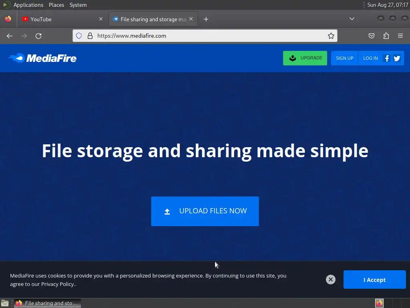Accept cookies with I Accept button
Viewport: 410px width, 308px height.
(x=374, y=280)
